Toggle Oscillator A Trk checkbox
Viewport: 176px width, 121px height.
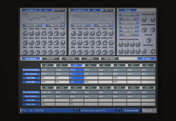tap(55, 10)
